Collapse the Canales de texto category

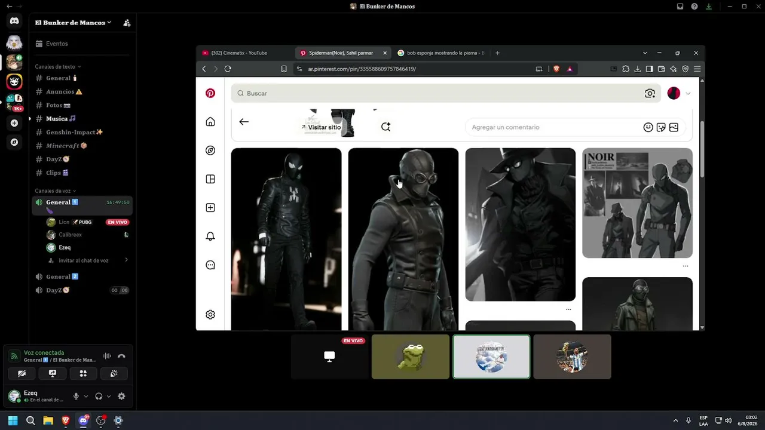click(58, 67)
